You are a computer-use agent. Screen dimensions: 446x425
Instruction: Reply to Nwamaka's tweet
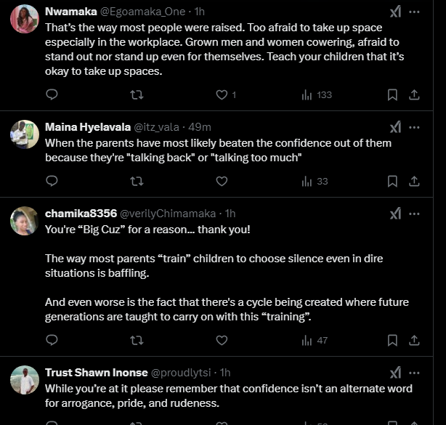(52, 94)
